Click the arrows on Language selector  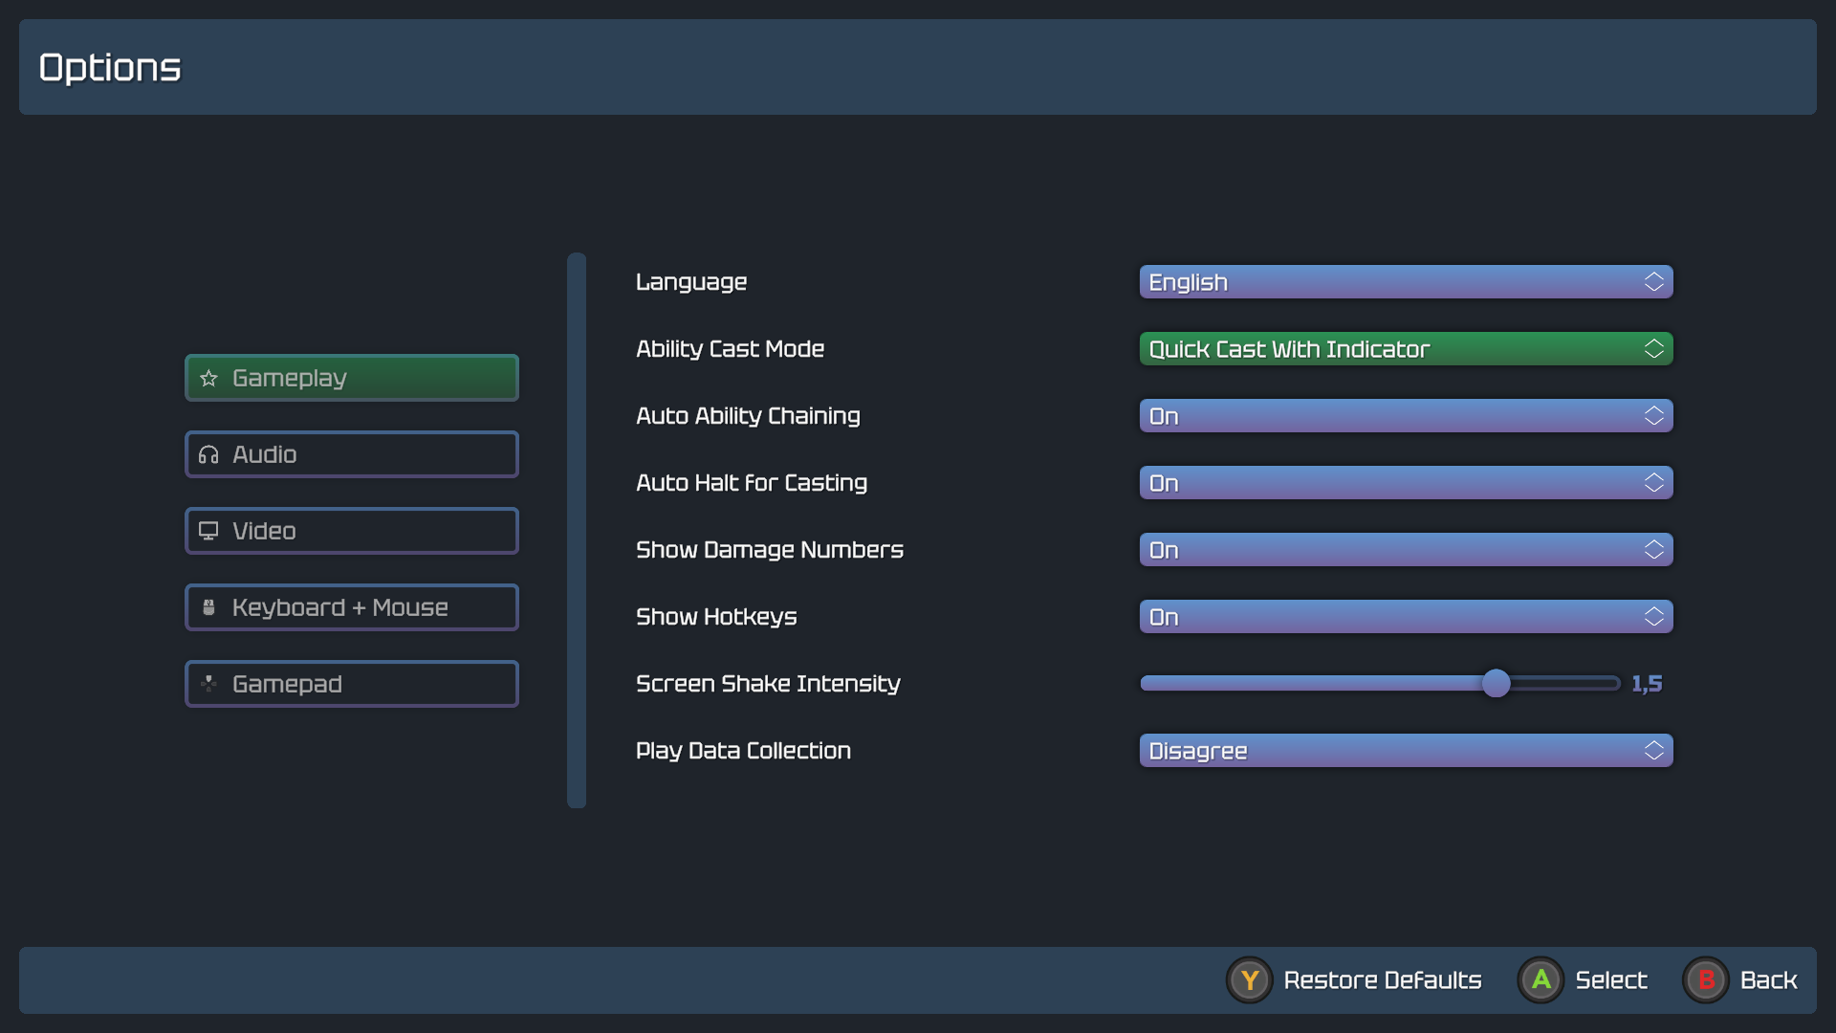[1654, 282]
